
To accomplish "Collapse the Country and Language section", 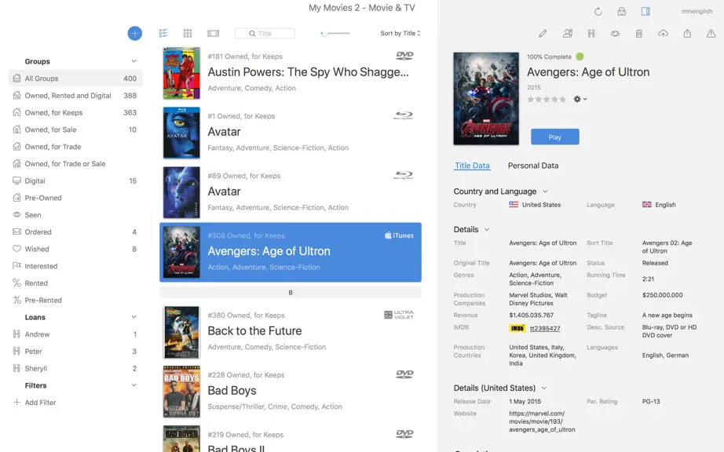I will [545, 191].
